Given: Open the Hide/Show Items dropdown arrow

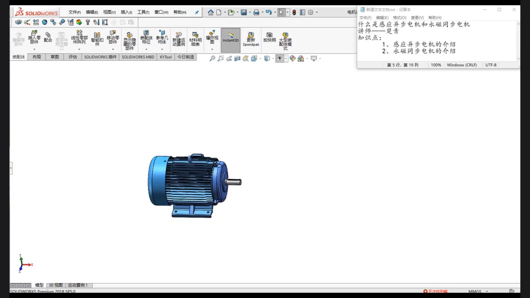Looking at the screenshot, I should point(286,58).
